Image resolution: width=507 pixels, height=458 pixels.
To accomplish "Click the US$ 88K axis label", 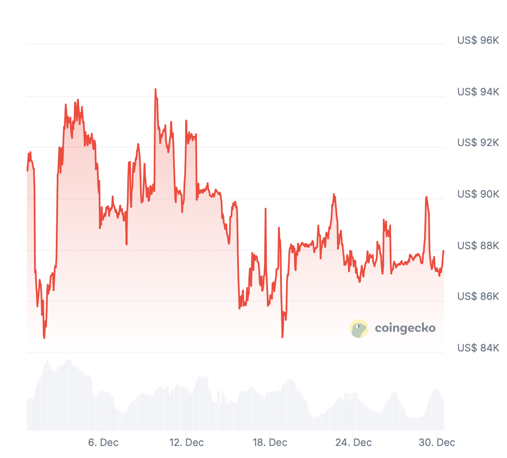I will click(478, 245).
